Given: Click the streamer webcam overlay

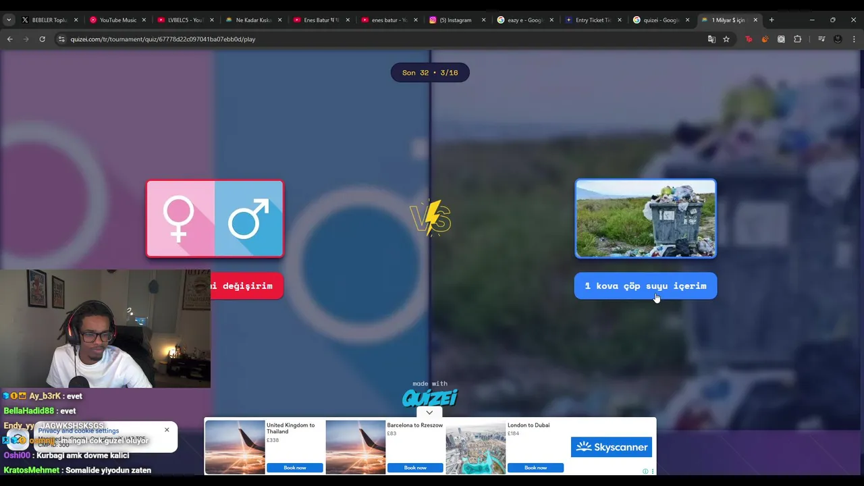Looking at the screenshot, I should click(x=105, y=329).
